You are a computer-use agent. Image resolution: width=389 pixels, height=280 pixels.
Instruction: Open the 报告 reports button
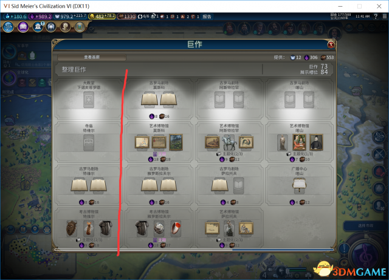tap(207, 16)
